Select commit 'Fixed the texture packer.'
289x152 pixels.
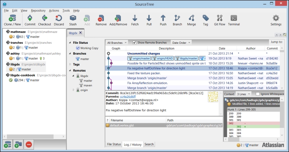(x=192, y=73)
